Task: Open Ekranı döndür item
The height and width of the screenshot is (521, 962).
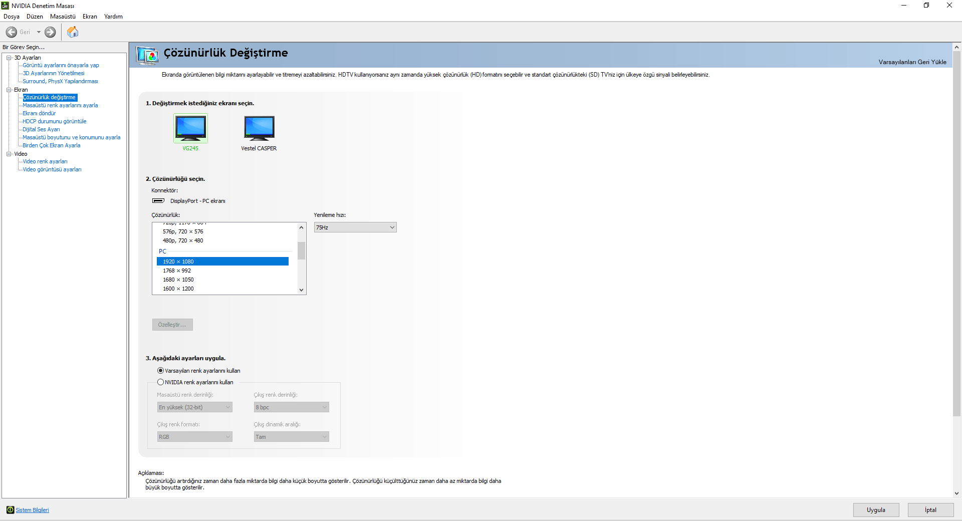Action: (39, 113)
